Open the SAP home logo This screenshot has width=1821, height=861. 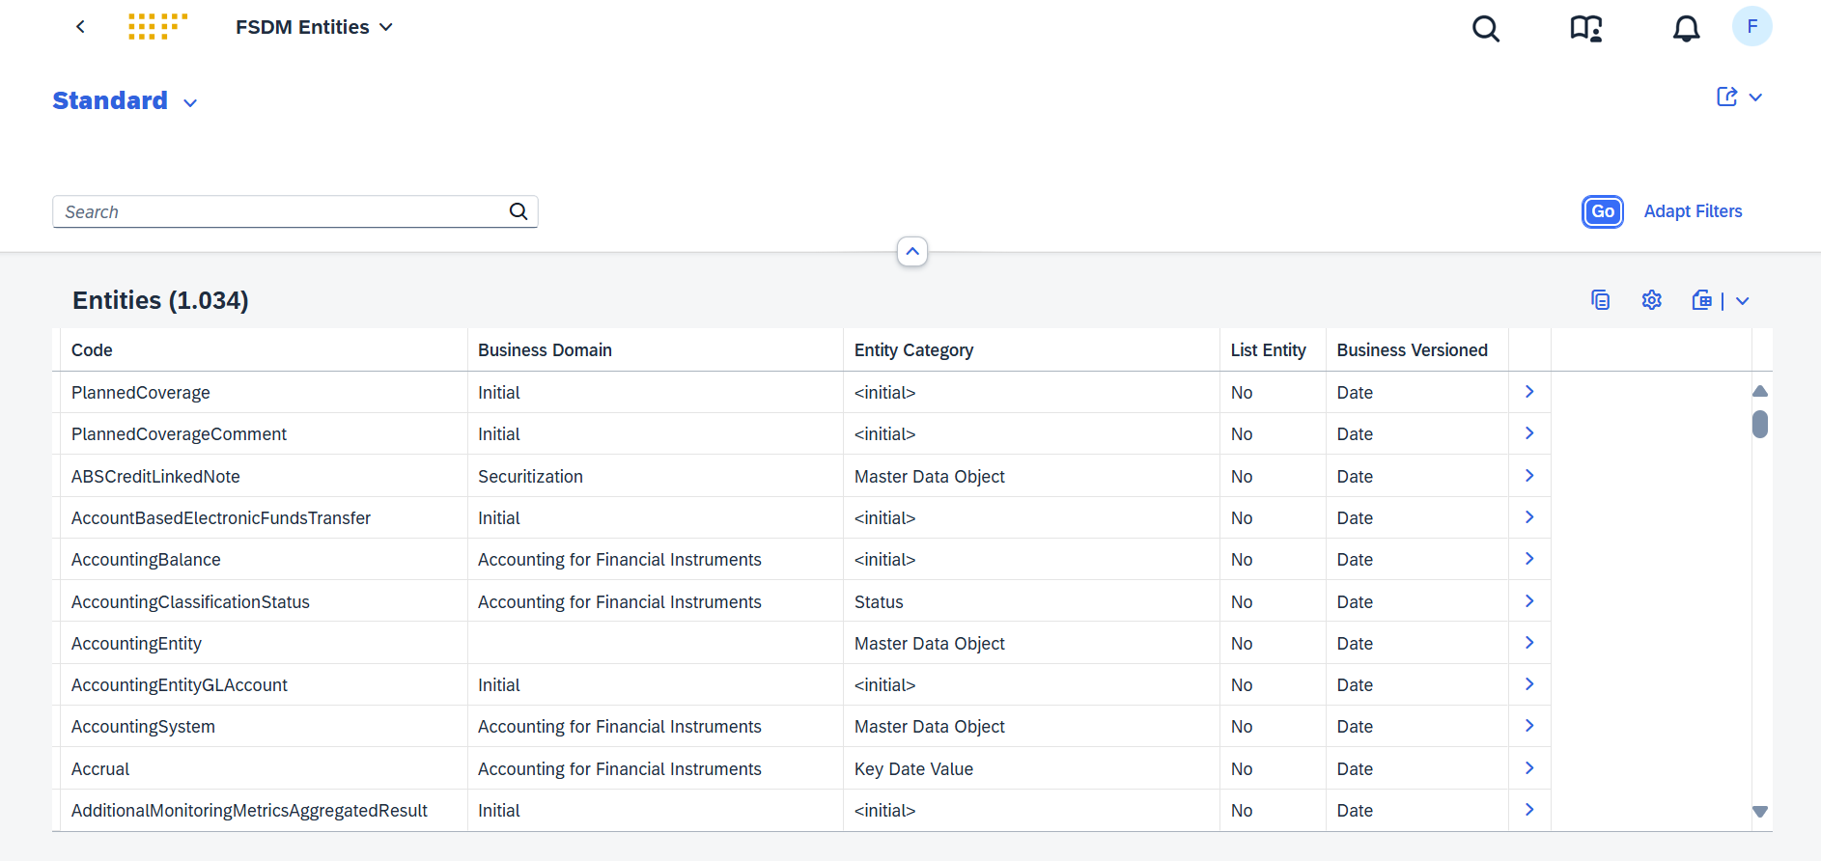point(157,27)
